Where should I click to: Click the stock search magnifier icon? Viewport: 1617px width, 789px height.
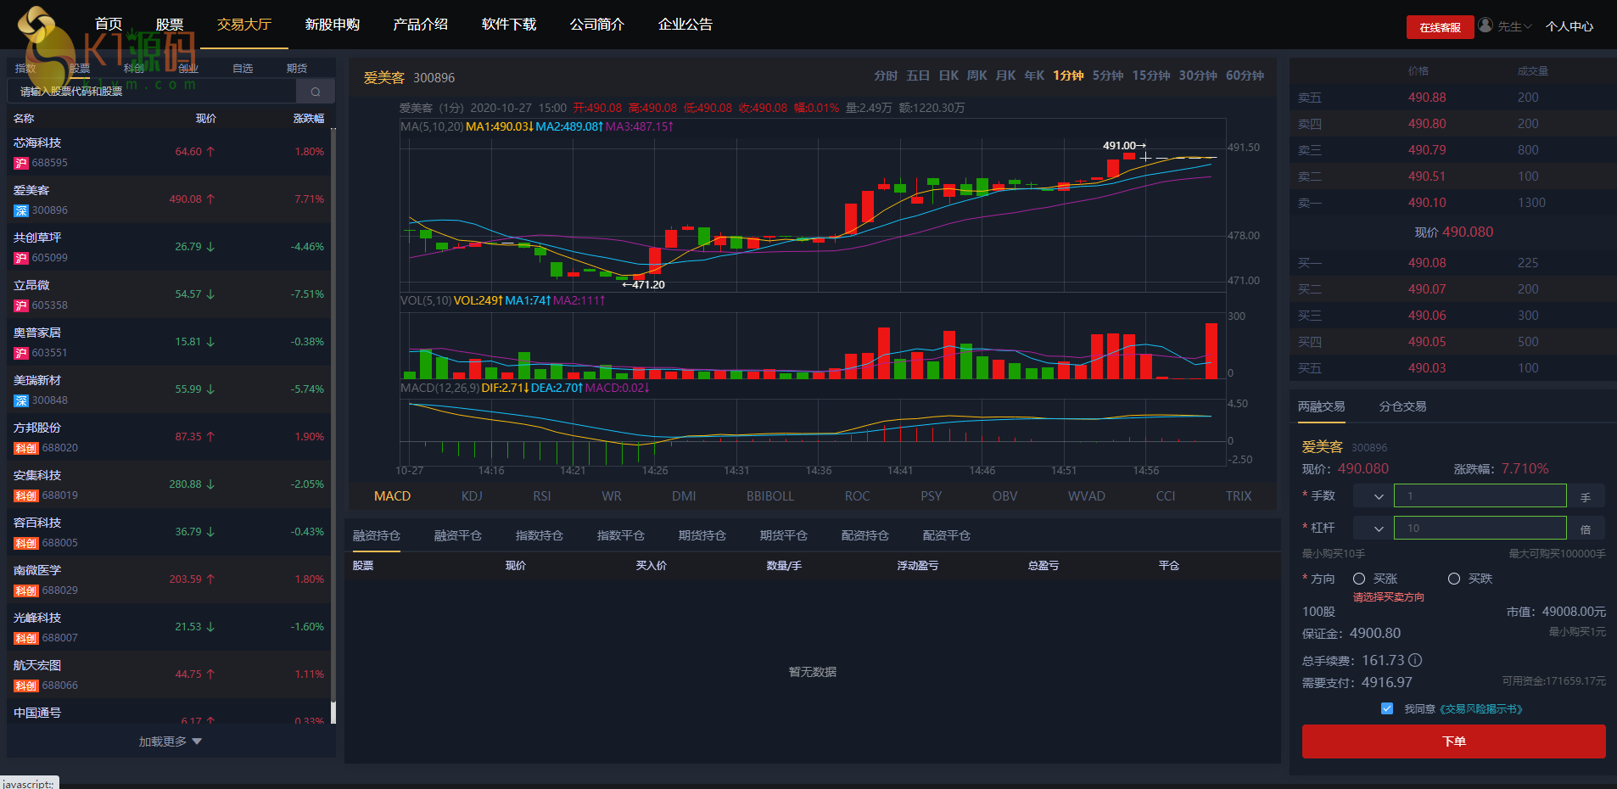(x=316, y=92)
